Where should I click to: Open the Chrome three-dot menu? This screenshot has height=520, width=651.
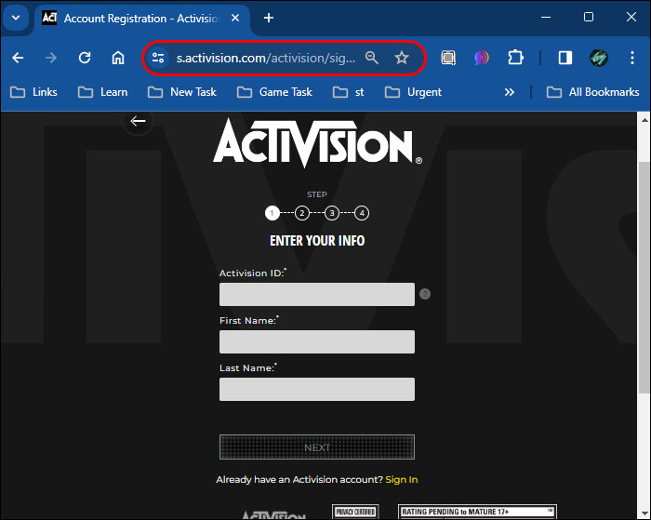(x=631, y=58)
